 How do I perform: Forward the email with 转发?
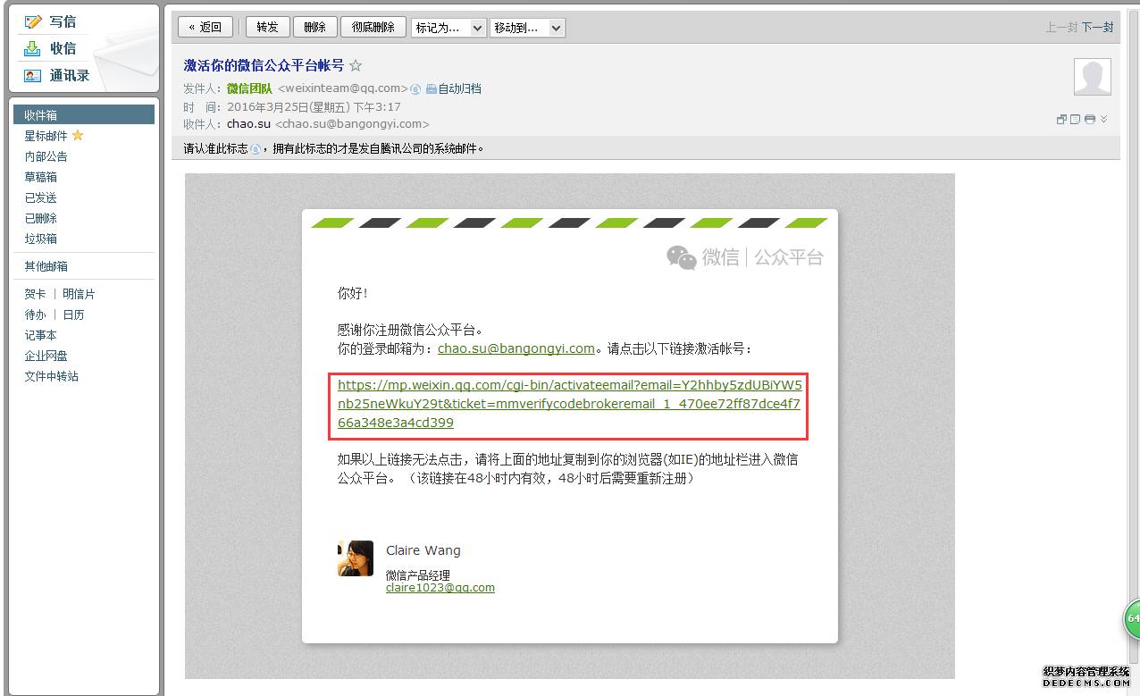point(268,28)
